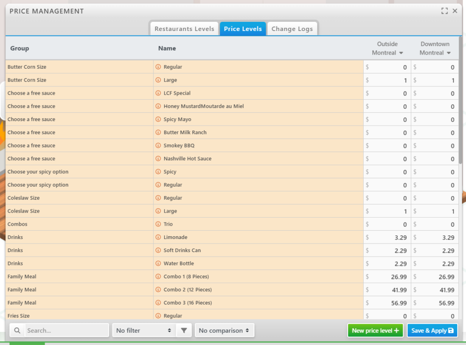Open the Change Logs tab

[292, 29]
